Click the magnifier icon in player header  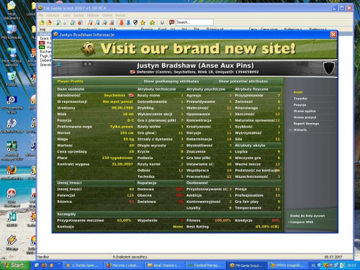coord(59,64)
